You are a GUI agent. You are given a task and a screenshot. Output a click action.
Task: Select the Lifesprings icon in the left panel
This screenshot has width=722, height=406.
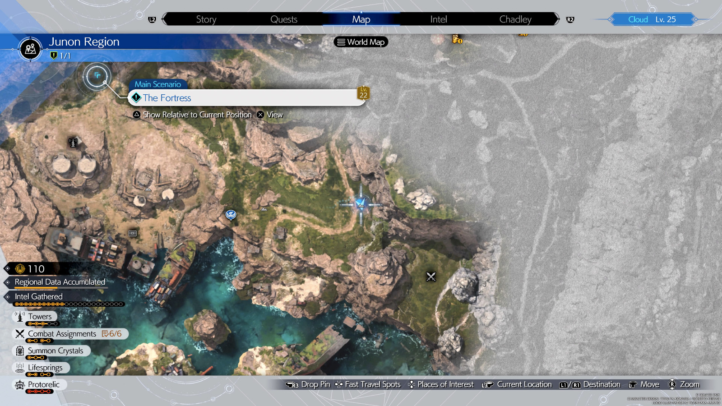pos(20,368)
